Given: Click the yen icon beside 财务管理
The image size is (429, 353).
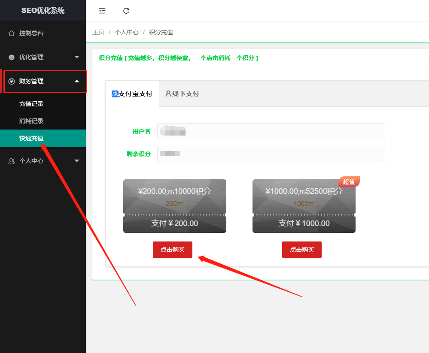Looking at the screenshot, I should [12, 81].
